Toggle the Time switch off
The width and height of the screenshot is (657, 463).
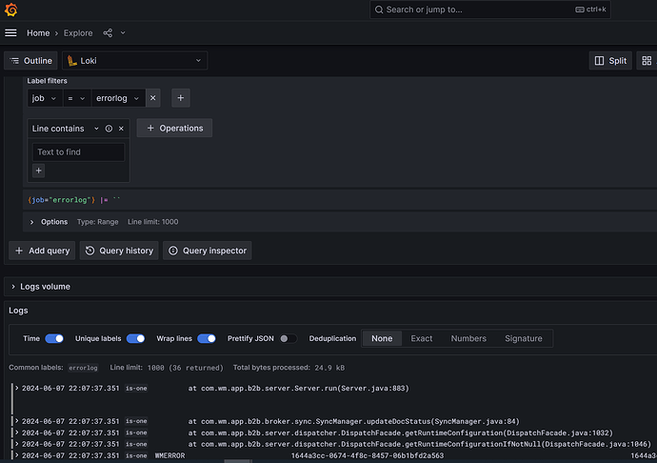54,338
